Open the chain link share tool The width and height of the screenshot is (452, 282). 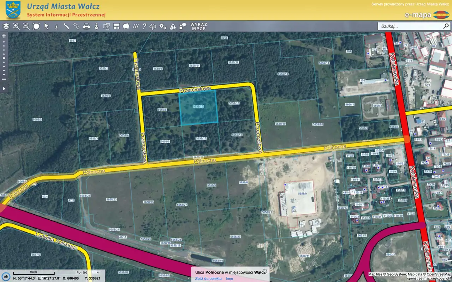coord(76,26)
